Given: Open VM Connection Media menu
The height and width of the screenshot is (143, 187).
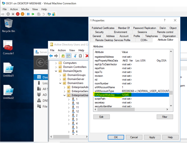Looking at the screenshot, I should coord(25,9).
